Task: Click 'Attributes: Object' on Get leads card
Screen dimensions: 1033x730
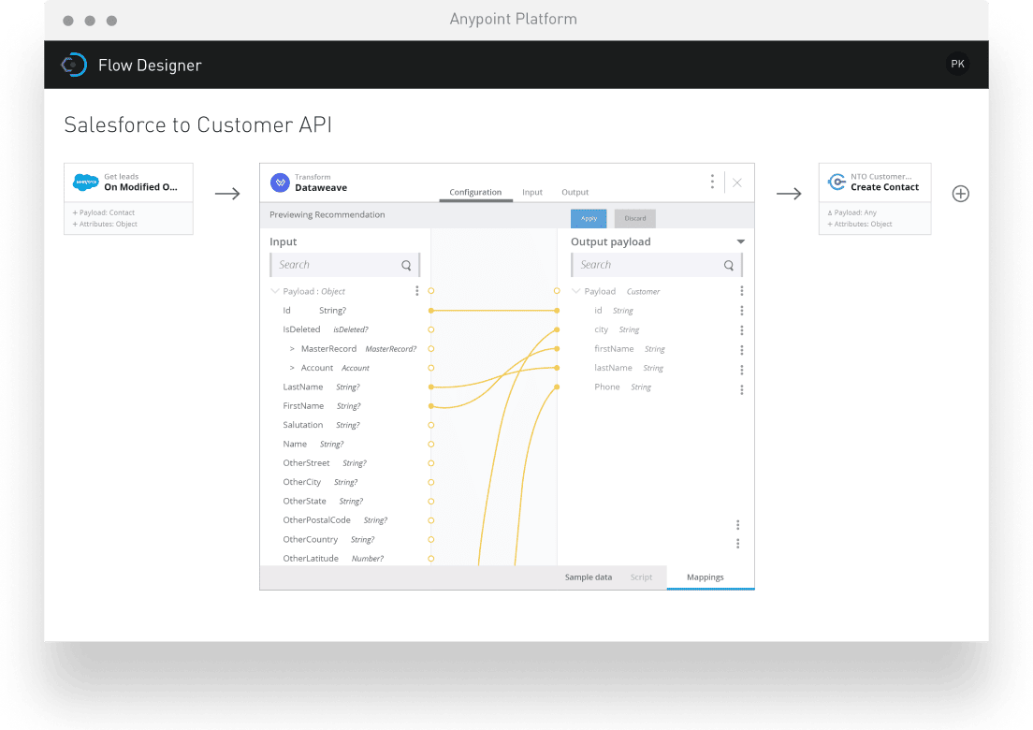Action: click(x=105, y=224)
